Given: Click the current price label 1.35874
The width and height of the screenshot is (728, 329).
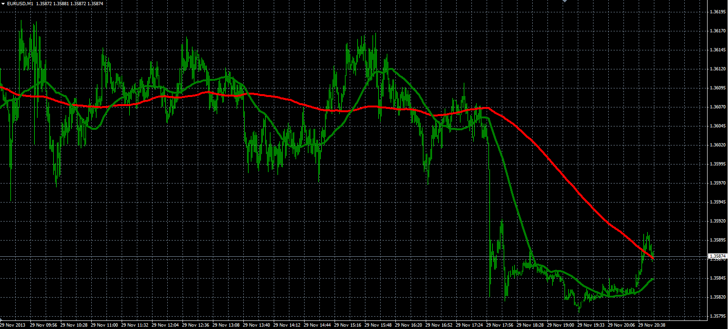Looking at the screenshot, I should pyautogui.click(x=717, y=256).
